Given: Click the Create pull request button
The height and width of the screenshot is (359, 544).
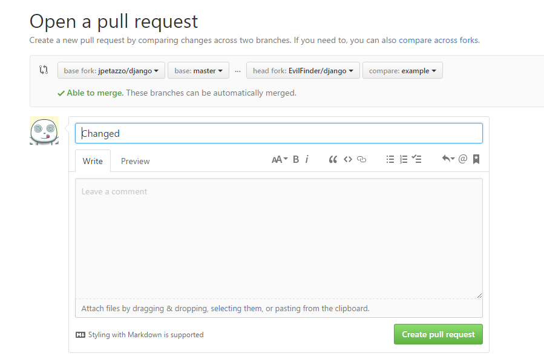Looking at the screenshot, I should click(x=438, y=334).
